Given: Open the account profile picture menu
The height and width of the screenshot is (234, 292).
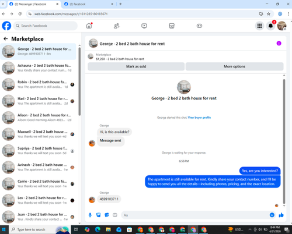Looking at the screenshot, I should (281, 26).
